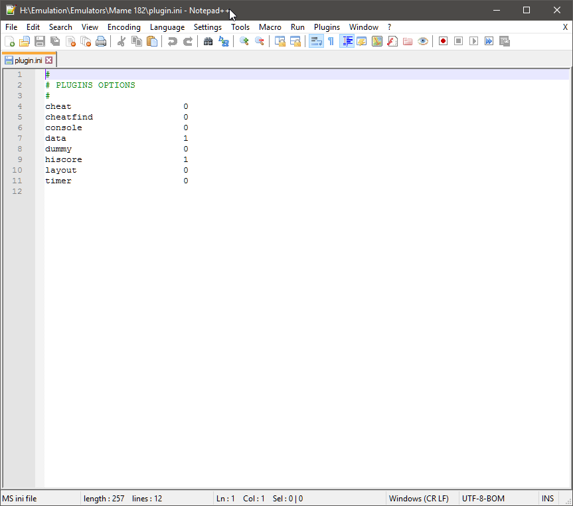
Task: Click the Redo arrow icon
Action: pyautogui.click(x=187, y=41)
